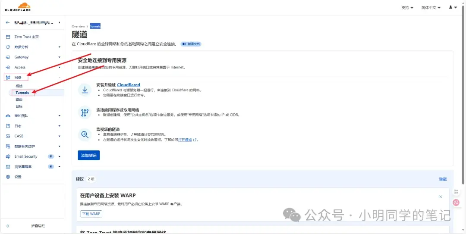Click 隐藏 to hide suggestions
This screenshot has width=466, height=234.
point(443,179)
